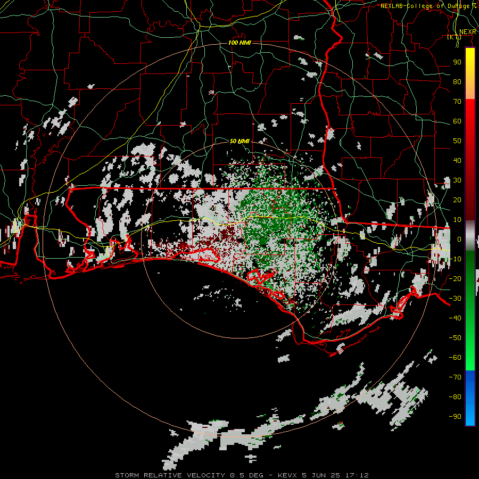Click the positive 20 scale value
Image resolution: width=479 pixels, height=479 pixels.
(x=457, y=200)
